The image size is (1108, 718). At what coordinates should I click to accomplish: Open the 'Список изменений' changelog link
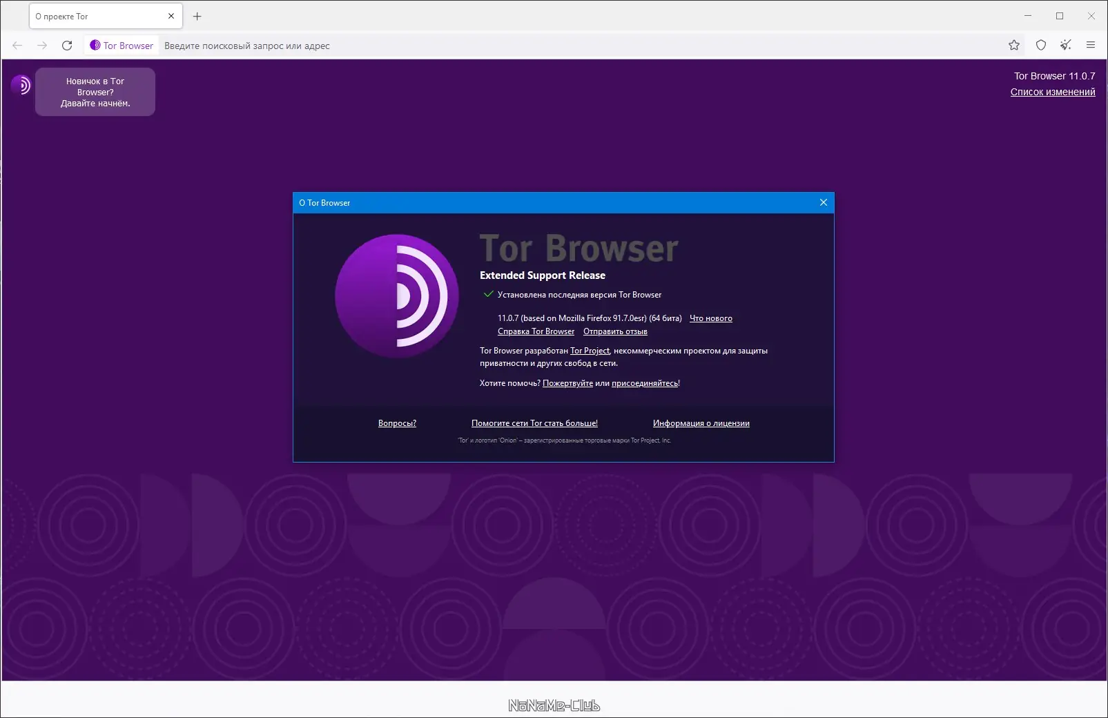1053,92
